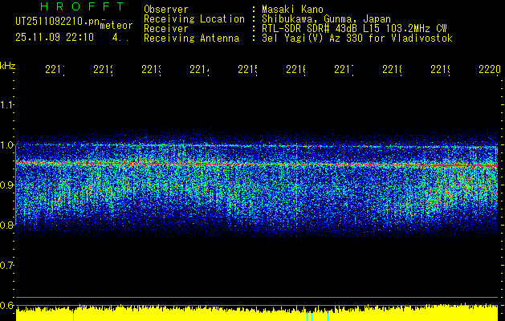Select the file name UT2511092210.pn
505x321 pixels.
[x=57, y=22]
